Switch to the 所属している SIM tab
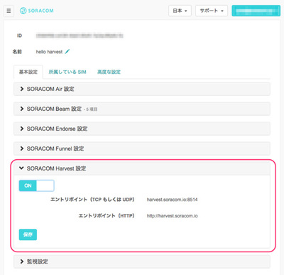 tap(67, 72)
